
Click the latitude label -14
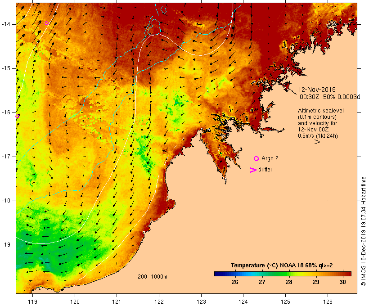pos(5,24)
